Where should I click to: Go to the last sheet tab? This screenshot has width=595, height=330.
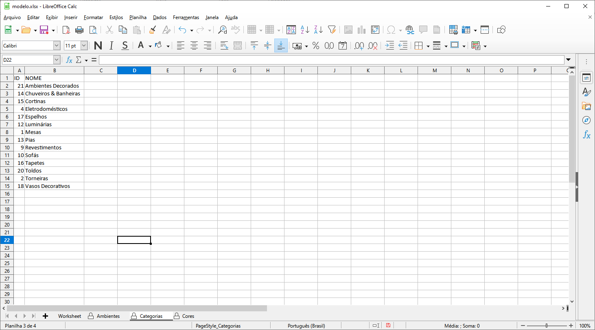[33, 316]
